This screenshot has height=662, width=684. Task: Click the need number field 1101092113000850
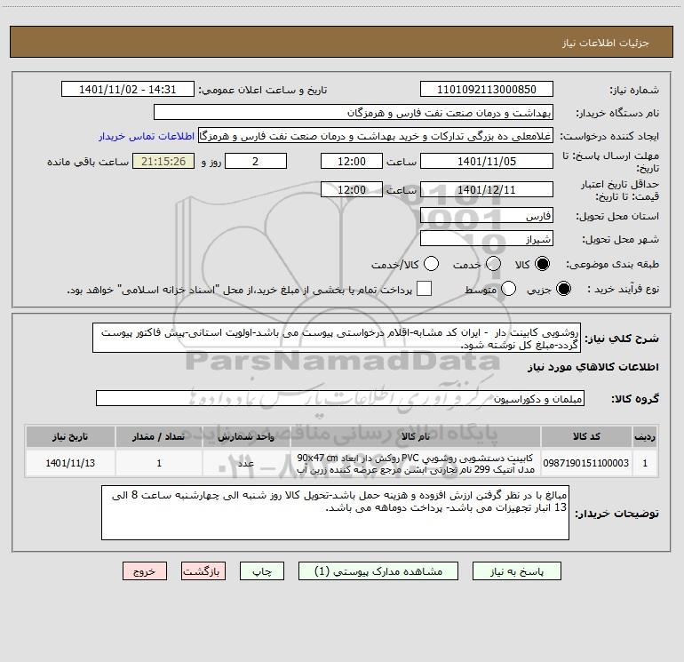click(487, 90)
